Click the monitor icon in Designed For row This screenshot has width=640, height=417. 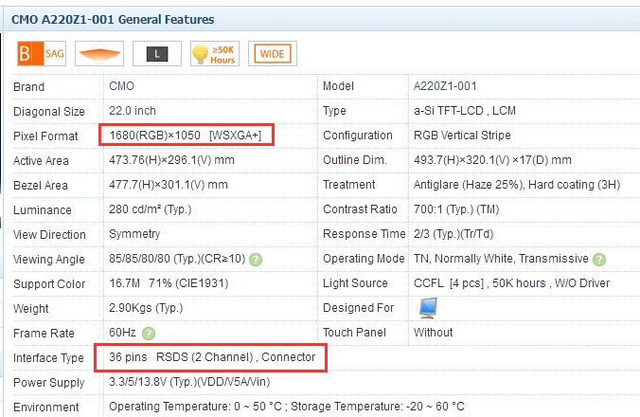[x=428, y=308]
